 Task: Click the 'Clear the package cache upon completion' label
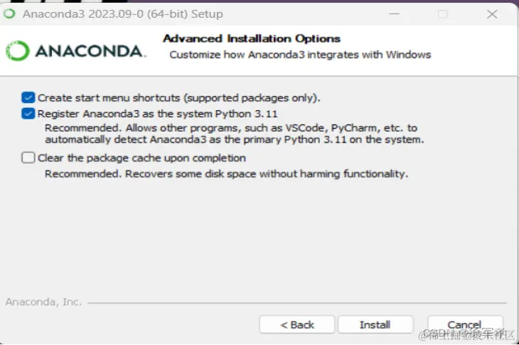point(141,158)
